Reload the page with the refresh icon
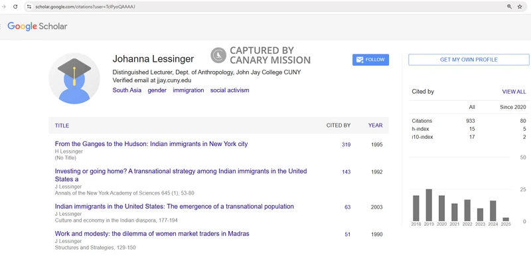This screenshot has height=255, width=531. [15, 7]
